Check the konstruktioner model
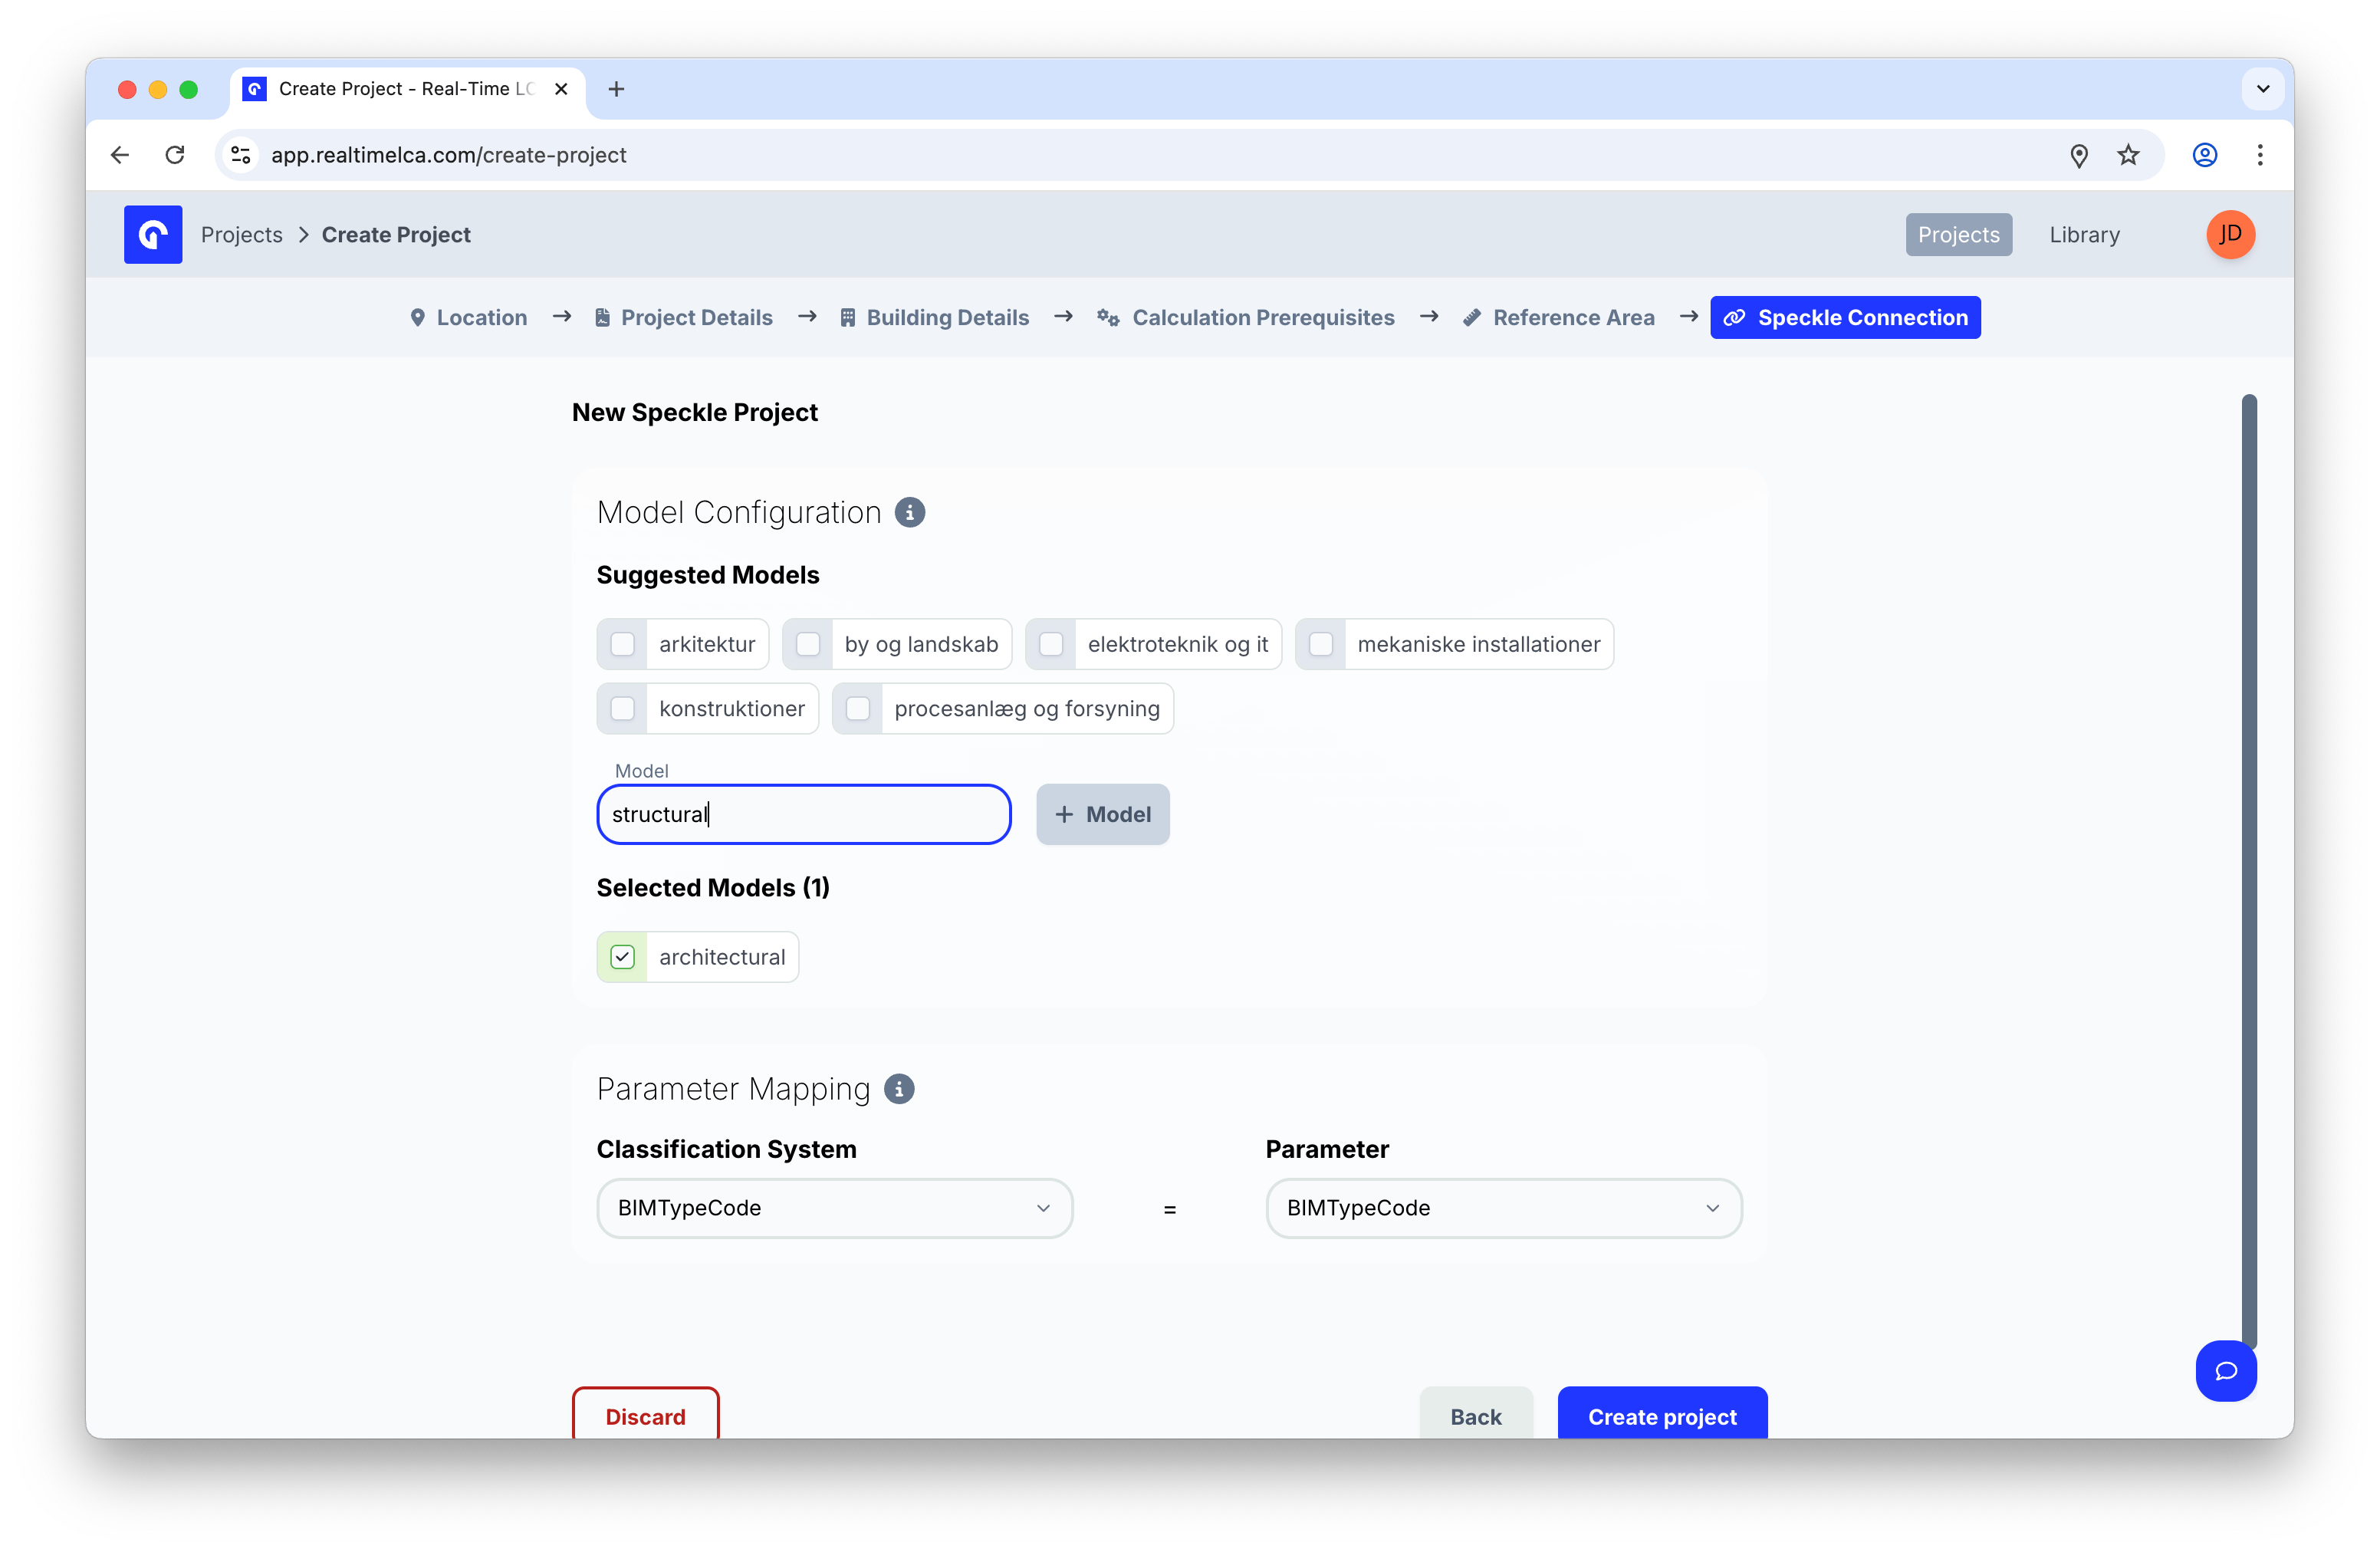Image resolution: width=2380 pixels, height=1552 pixels. (622, 709)
